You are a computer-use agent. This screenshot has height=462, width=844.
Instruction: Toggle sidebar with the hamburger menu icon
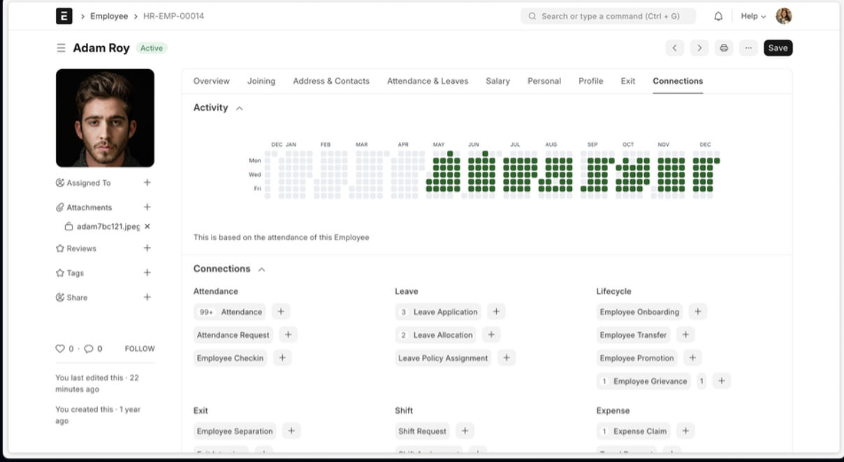pos(61,48)
